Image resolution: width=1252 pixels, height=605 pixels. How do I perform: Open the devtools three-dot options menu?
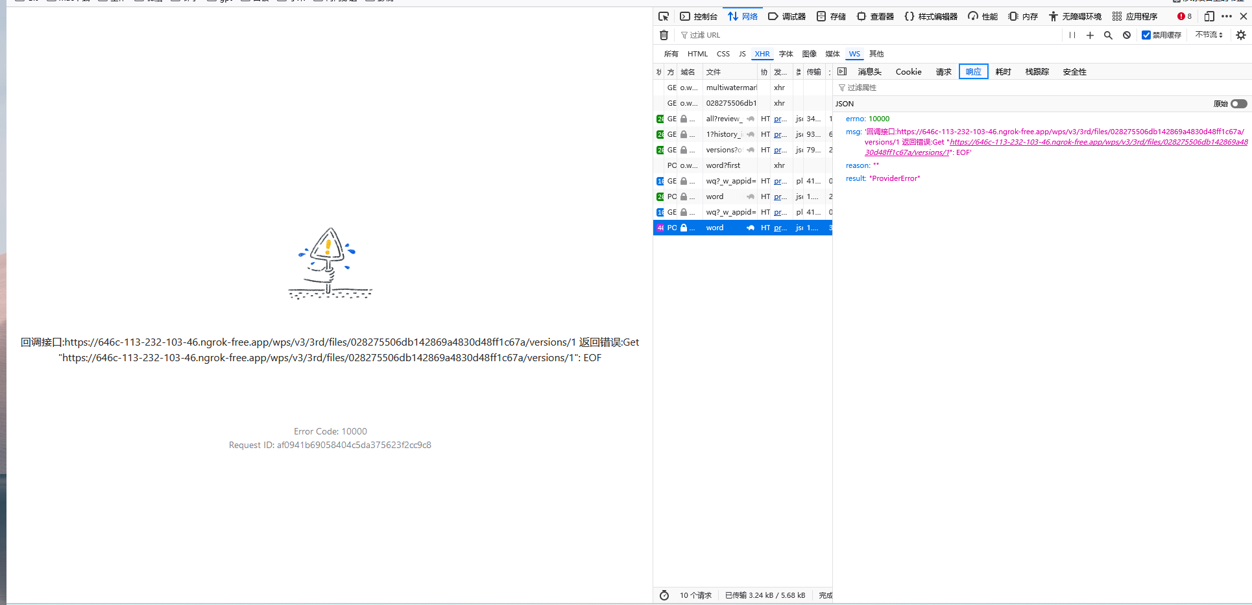point(1227,16)
